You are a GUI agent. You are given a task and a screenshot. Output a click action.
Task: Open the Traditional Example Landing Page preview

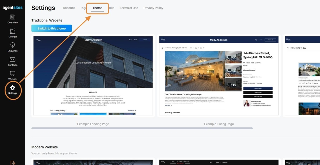click(x=93, y=76)
